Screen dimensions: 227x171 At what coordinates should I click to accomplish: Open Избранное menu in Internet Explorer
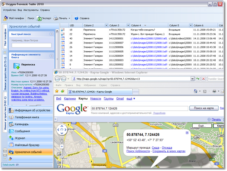click(x=90, y=85)
